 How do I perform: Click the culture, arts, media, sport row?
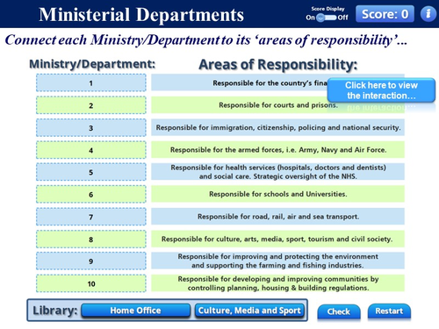277,239
